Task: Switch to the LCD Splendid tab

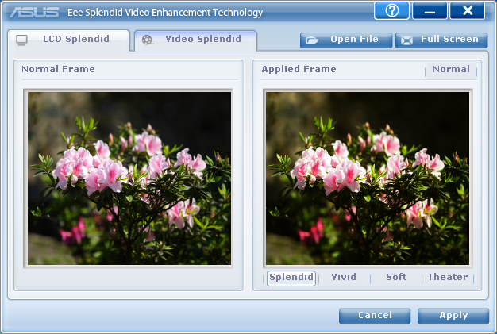Action: 75,40
